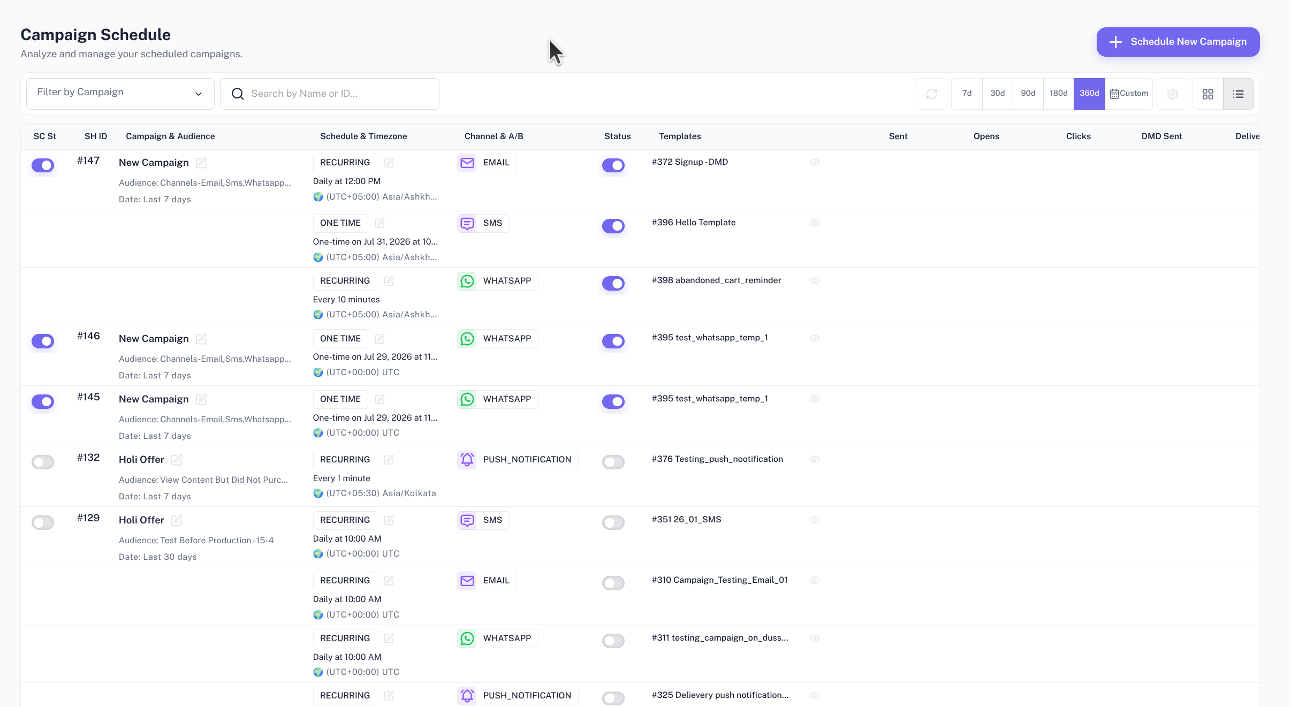Viewport: 1291px width, 707px height.
Task: Click the (UTC+05:30) Asia/Kolkata timezone text
Action: (x=381, y=493)
